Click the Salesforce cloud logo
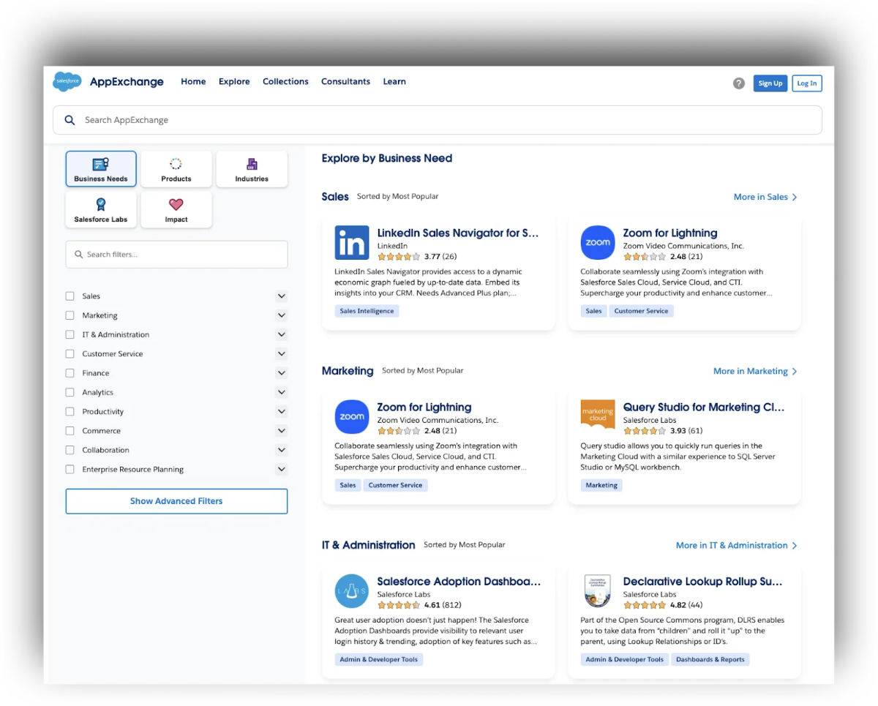878x706 pixels. click(x=67, y=82)
